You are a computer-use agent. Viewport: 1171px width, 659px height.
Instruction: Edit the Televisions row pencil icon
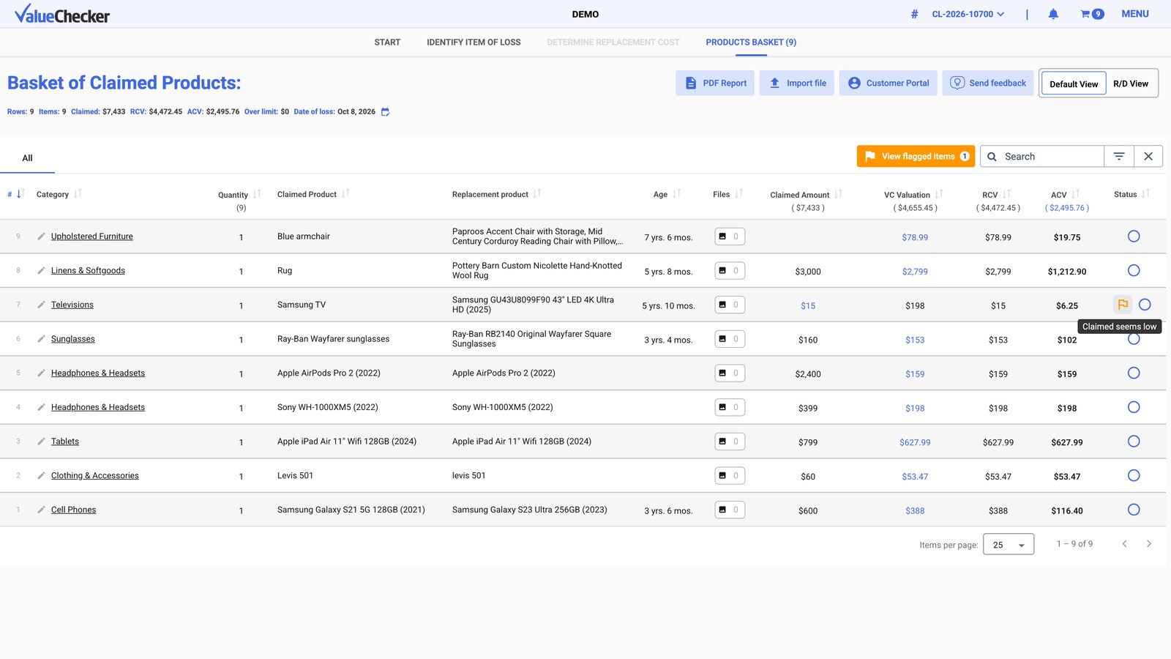[42, 305]
